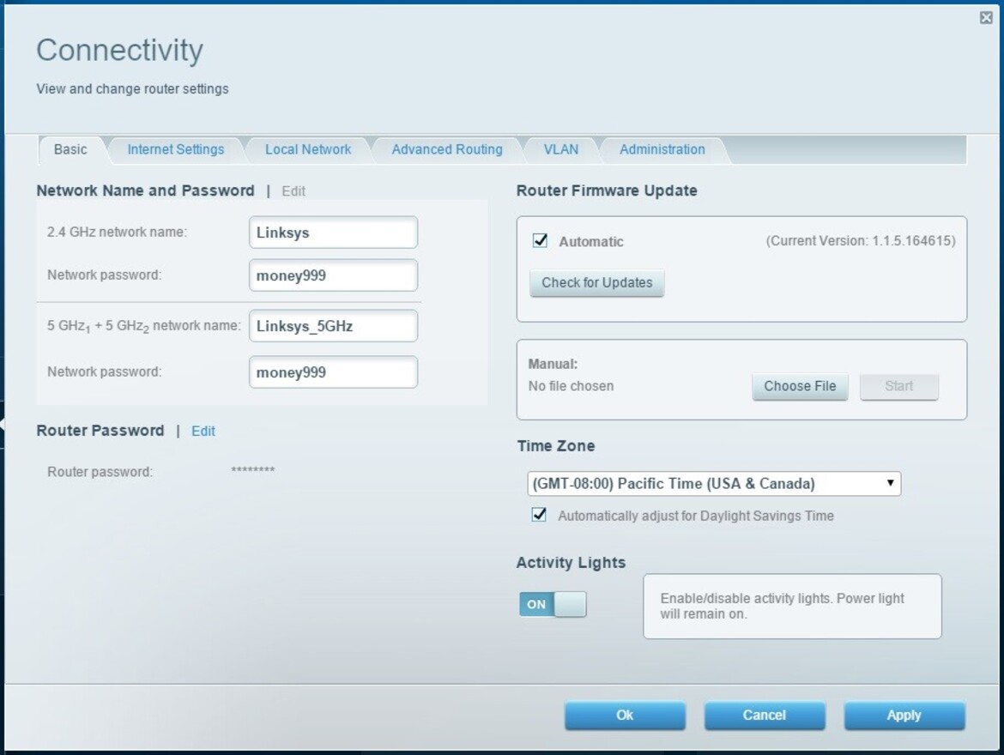Click the Cancel button
The height and width of the screenshot is (755, 1004).
coord(765,716)
